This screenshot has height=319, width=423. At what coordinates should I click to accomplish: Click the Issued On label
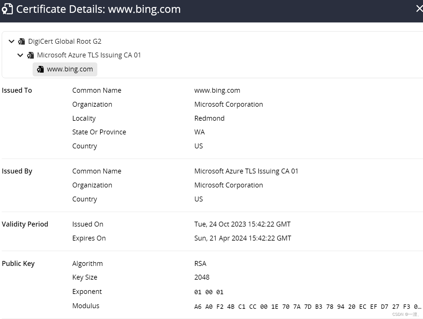tap(88, 224)
